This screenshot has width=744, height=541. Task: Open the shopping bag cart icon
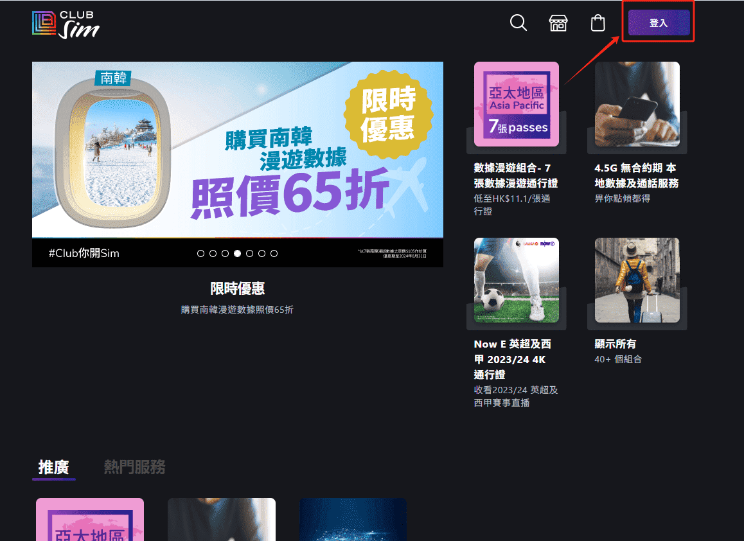(x=598, y=23)
